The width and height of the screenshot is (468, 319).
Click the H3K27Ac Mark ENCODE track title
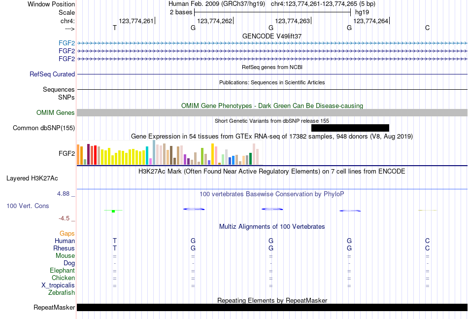point(272,172)
